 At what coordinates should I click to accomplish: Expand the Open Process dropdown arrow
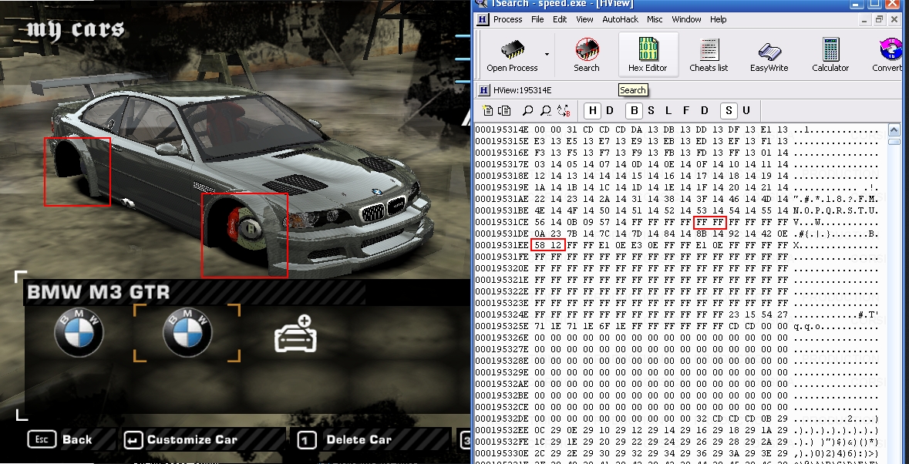(547, 55)
